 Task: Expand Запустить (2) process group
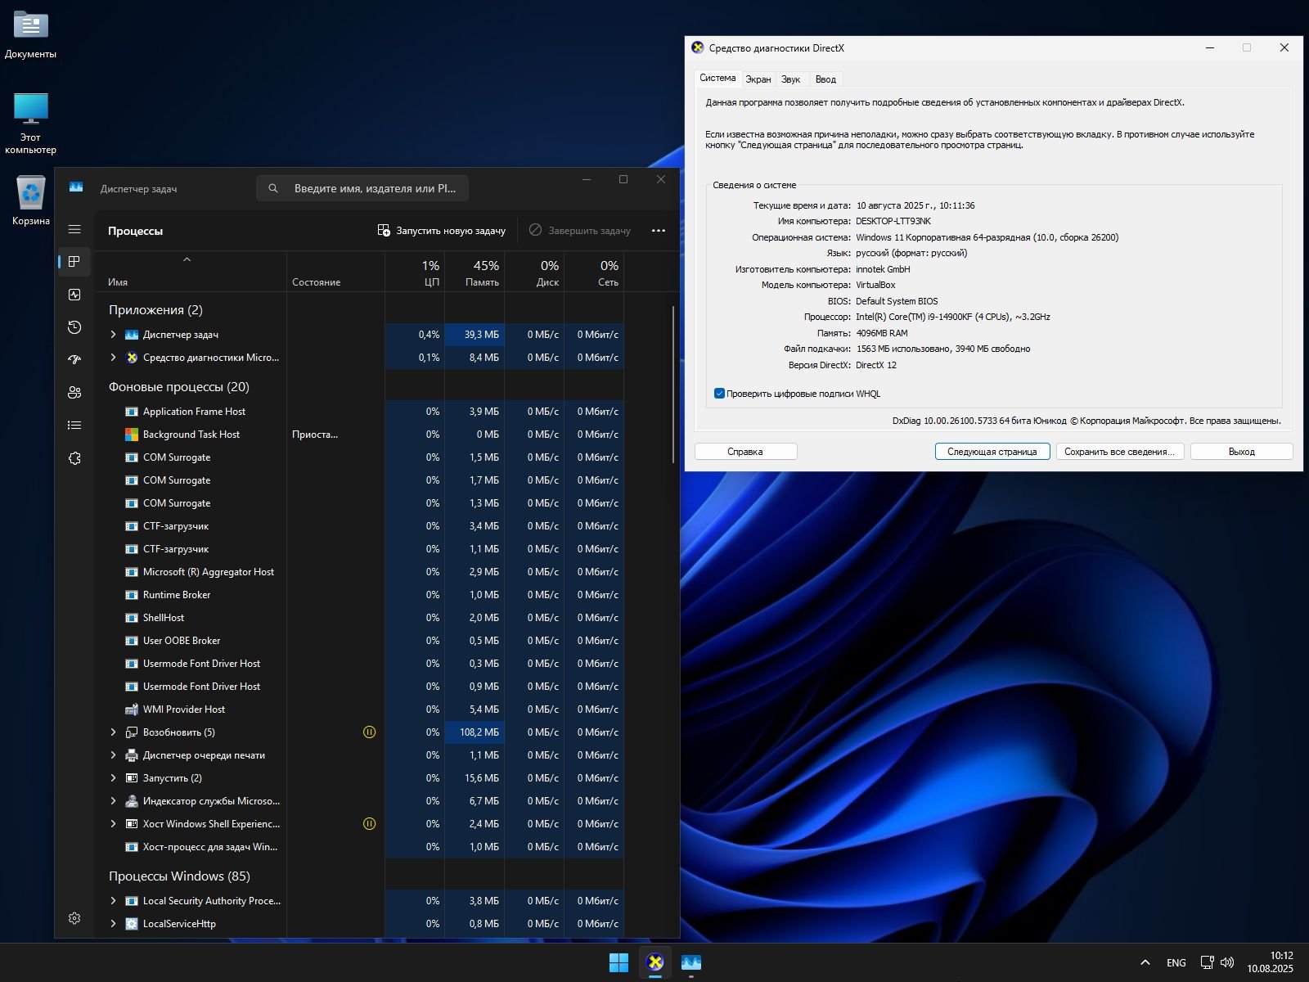point(114,778)
